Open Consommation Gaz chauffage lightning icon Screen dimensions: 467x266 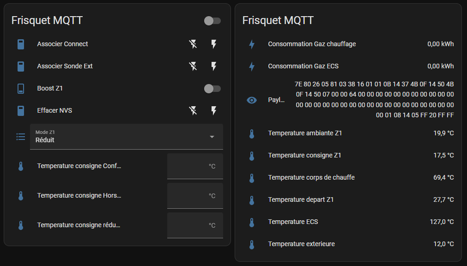click(252, 44)
